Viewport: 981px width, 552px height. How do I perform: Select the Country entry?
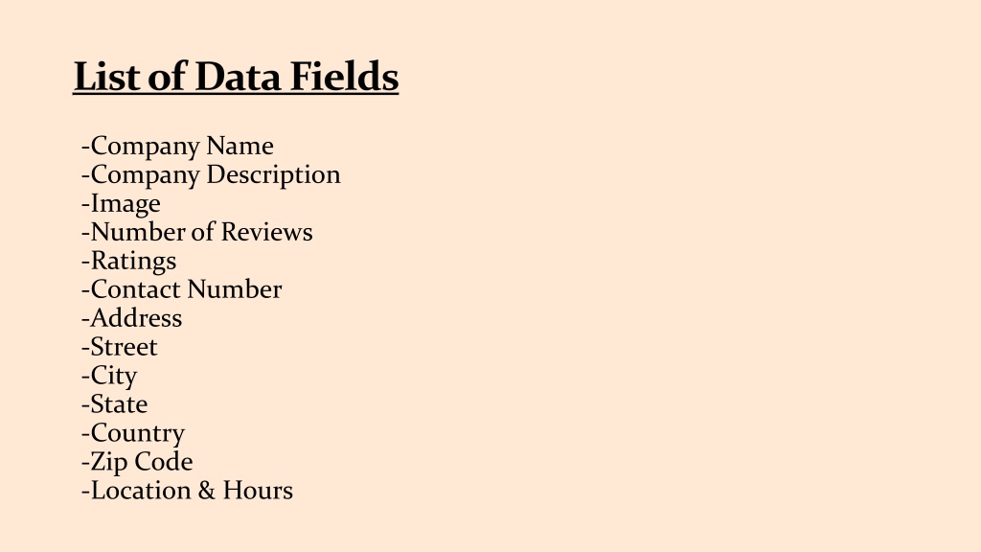[x=133, y=434]
